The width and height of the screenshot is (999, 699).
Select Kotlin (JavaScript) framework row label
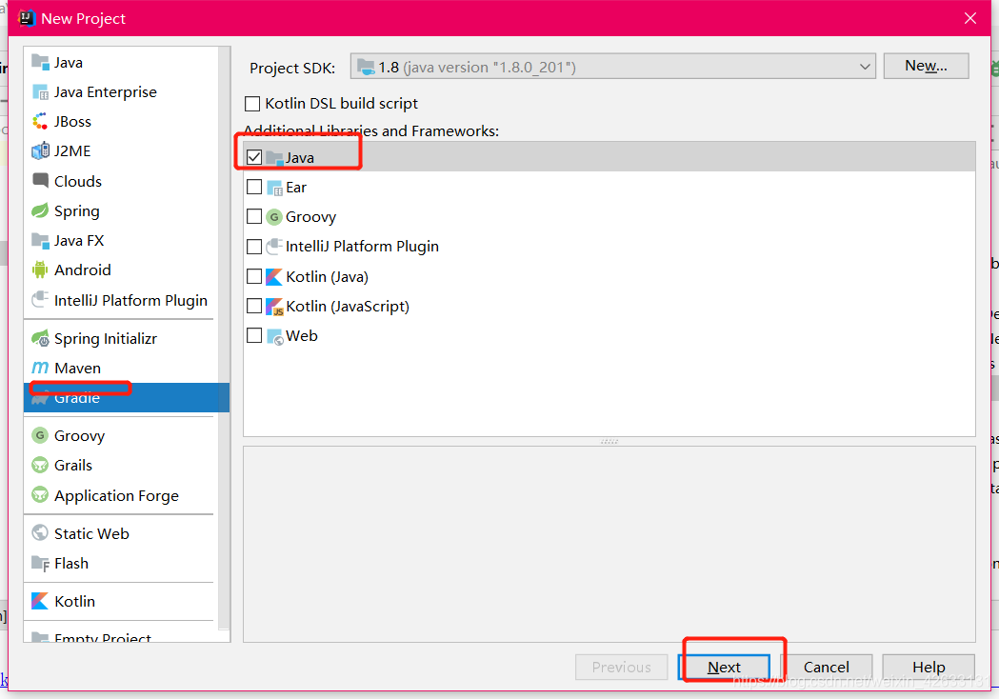pyautogui.click(x=348, y=307)
